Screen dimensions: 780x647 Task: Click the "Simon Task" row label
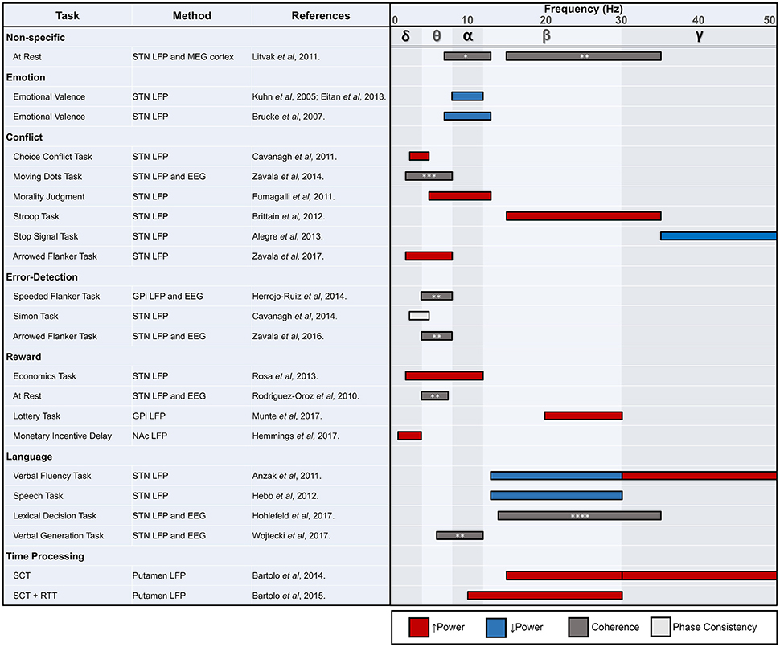coord(36,317)
